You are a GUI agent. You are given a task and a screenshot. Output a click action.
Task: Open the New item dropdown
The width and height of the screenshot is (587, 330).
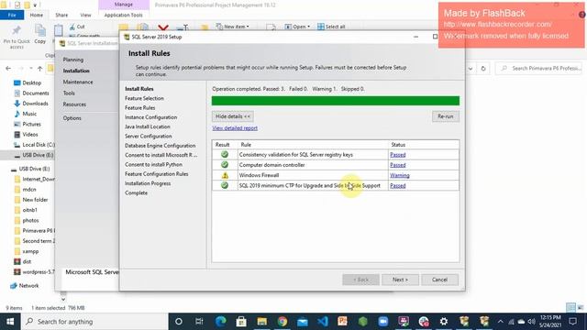point(232,27)
